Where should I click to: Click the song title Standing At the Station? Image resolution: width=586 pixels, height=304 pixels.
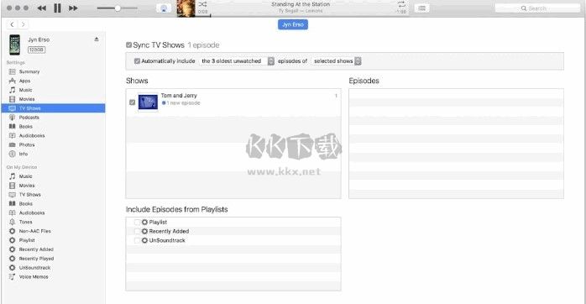(301, 4)
